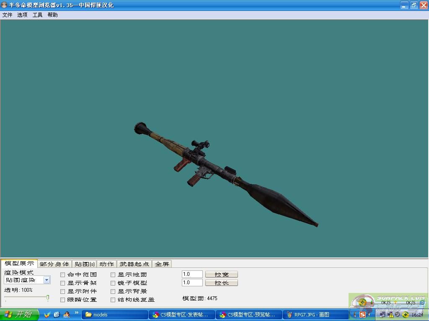Open the 文件 menu
Image resolution: width=429 pixels, height=321 pixels.
(x=7, y=15)
